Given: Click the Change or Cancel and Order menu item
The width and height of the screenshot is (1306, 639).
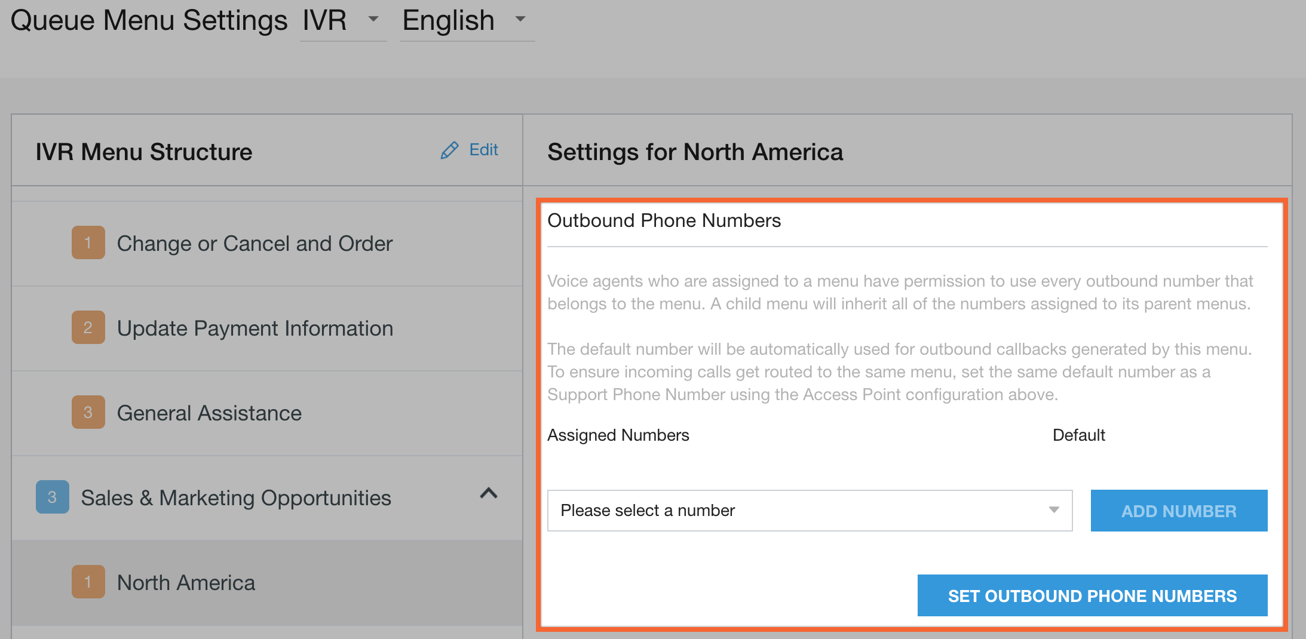Looking at the screenshot, I should pyautogui.click(x=255, y=243).
